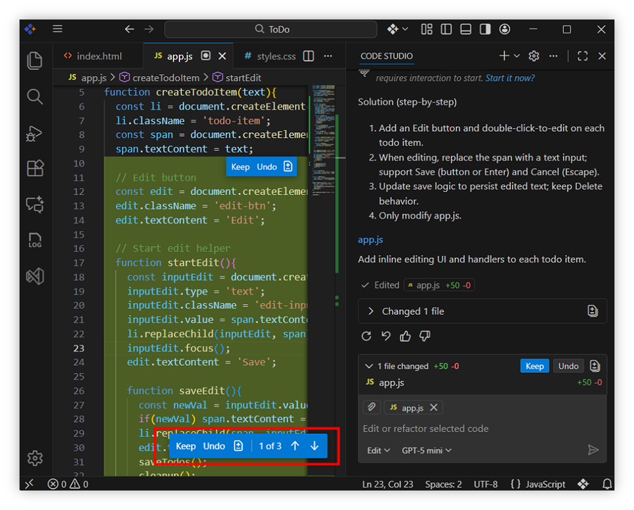Screen dimensions: 634x510
Task: Click the attach context paperclip icon
Action: [371, 407]
